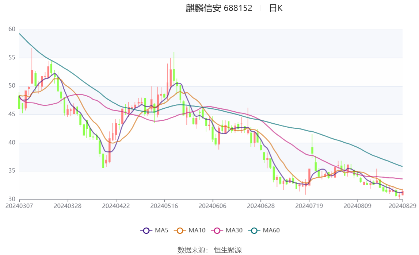The width and height of the screenshot is (419, 255).
Task: Click the x-axis date label 20240606
Action: click(x=213, y=206)
